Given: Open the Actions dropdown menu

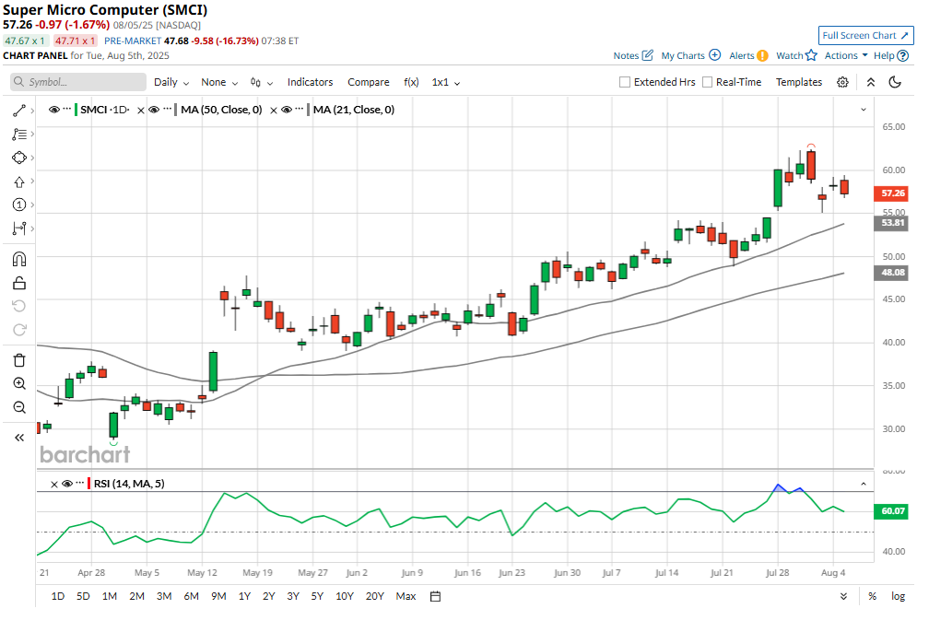Looking at the screenshot, I should (x=846, y=55).
